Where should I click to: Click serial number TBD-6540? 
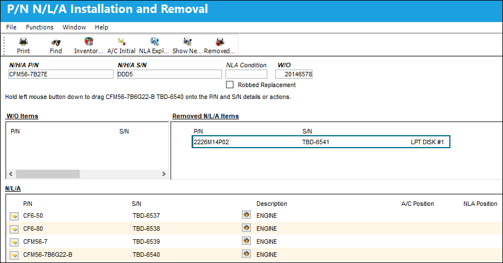click(x=146, y=255)
